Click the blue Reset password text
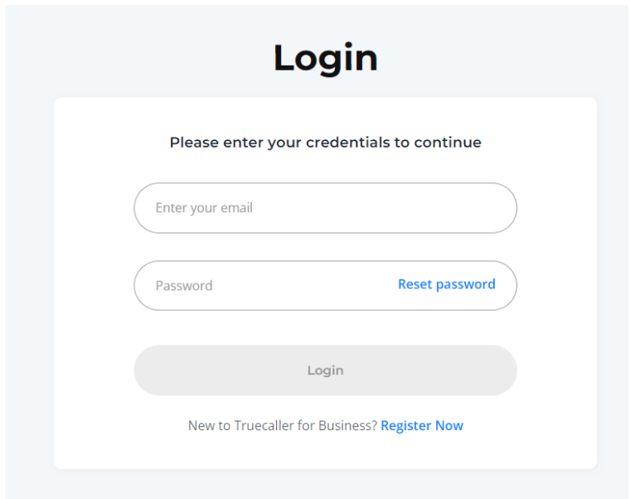The height and width of the screenshot is (499, 630). (446, 284)
